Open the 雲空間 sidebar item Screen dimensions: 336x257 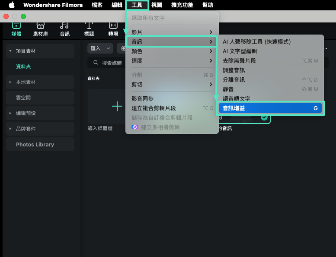pyautogui.click(x=40, y=98)
